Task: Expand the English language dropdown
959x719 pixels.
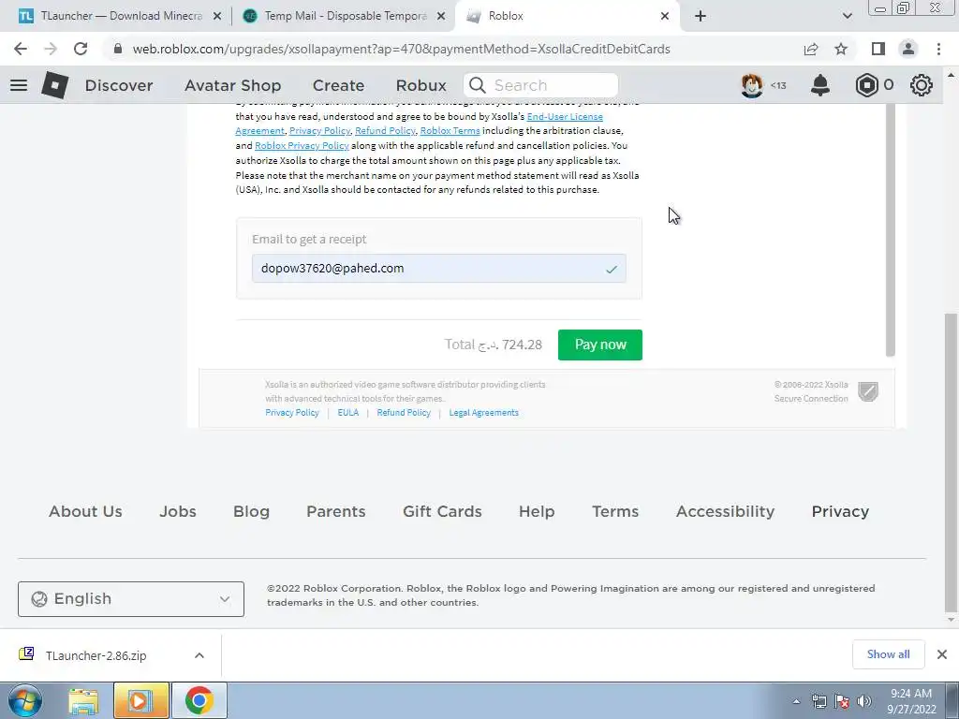Action: (x=131, y=599)
